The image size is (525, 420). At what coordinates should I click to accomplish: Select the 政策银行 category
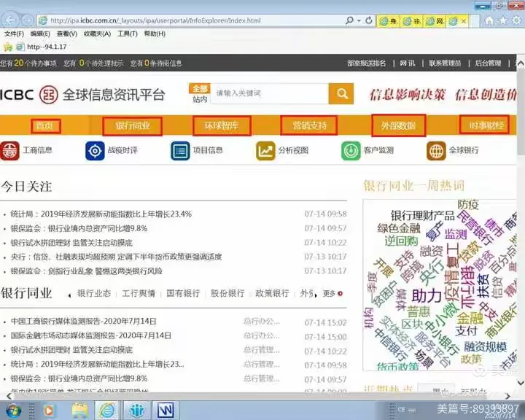tap(272, 293)
